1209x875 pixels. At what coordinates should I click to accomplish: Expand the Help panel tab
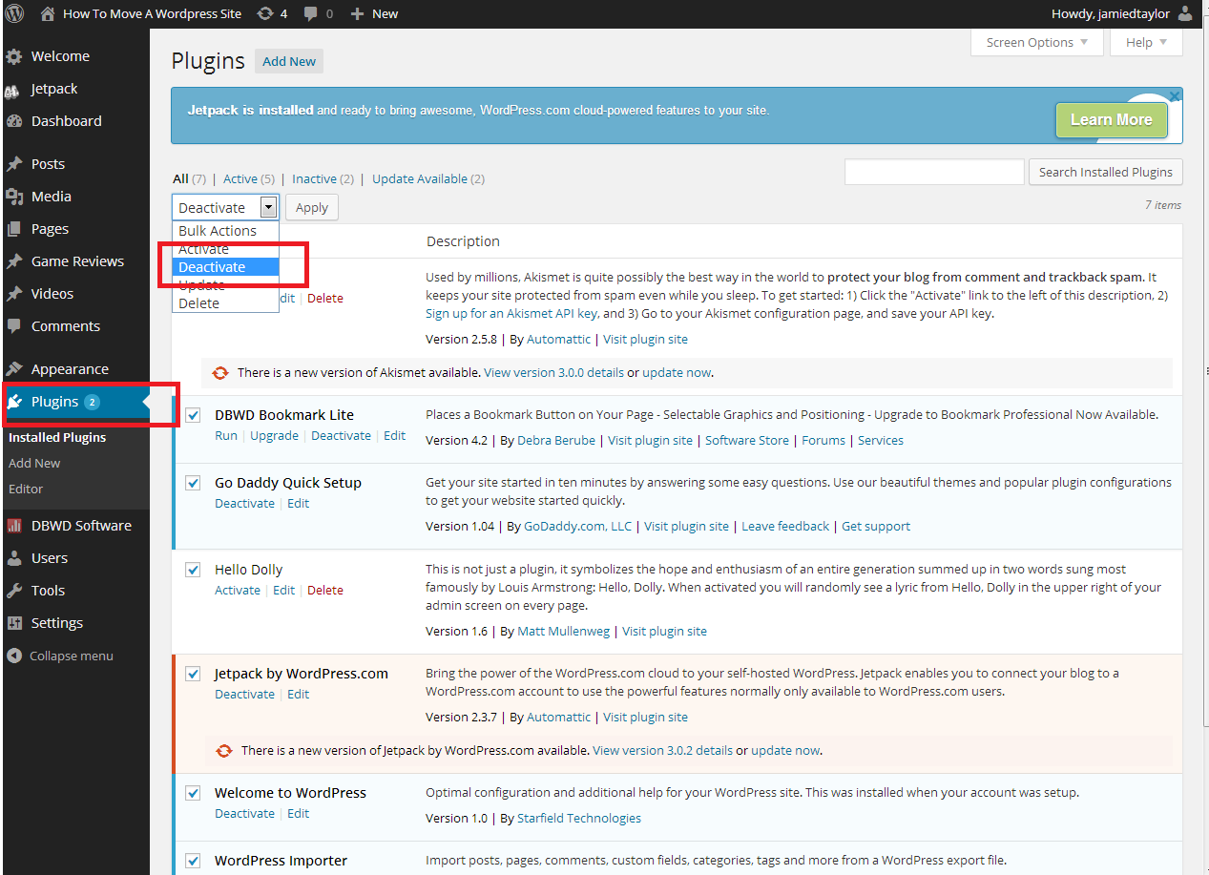point(1146,43)
